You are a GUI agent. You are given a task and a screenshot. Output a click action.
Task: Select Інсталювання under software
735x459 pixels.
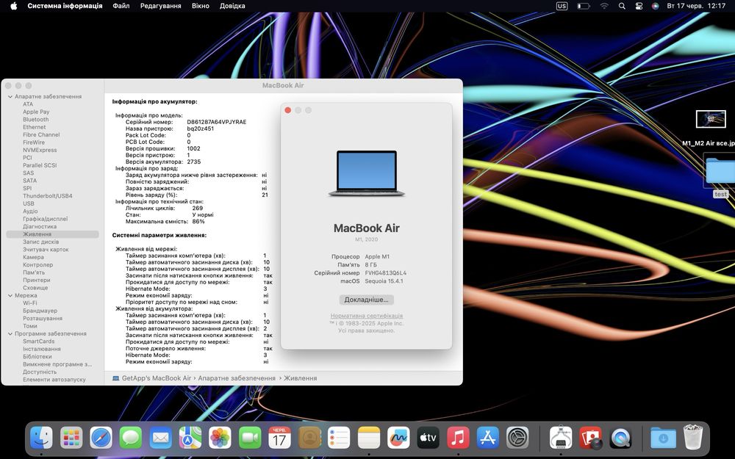42,349
